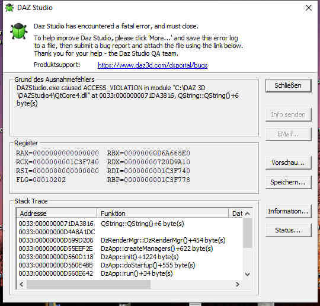Click the horizontal scrollbar thumb in stack trace
Image resolution: width=320 pixels, height=306 pixels.
coord(88,284)
